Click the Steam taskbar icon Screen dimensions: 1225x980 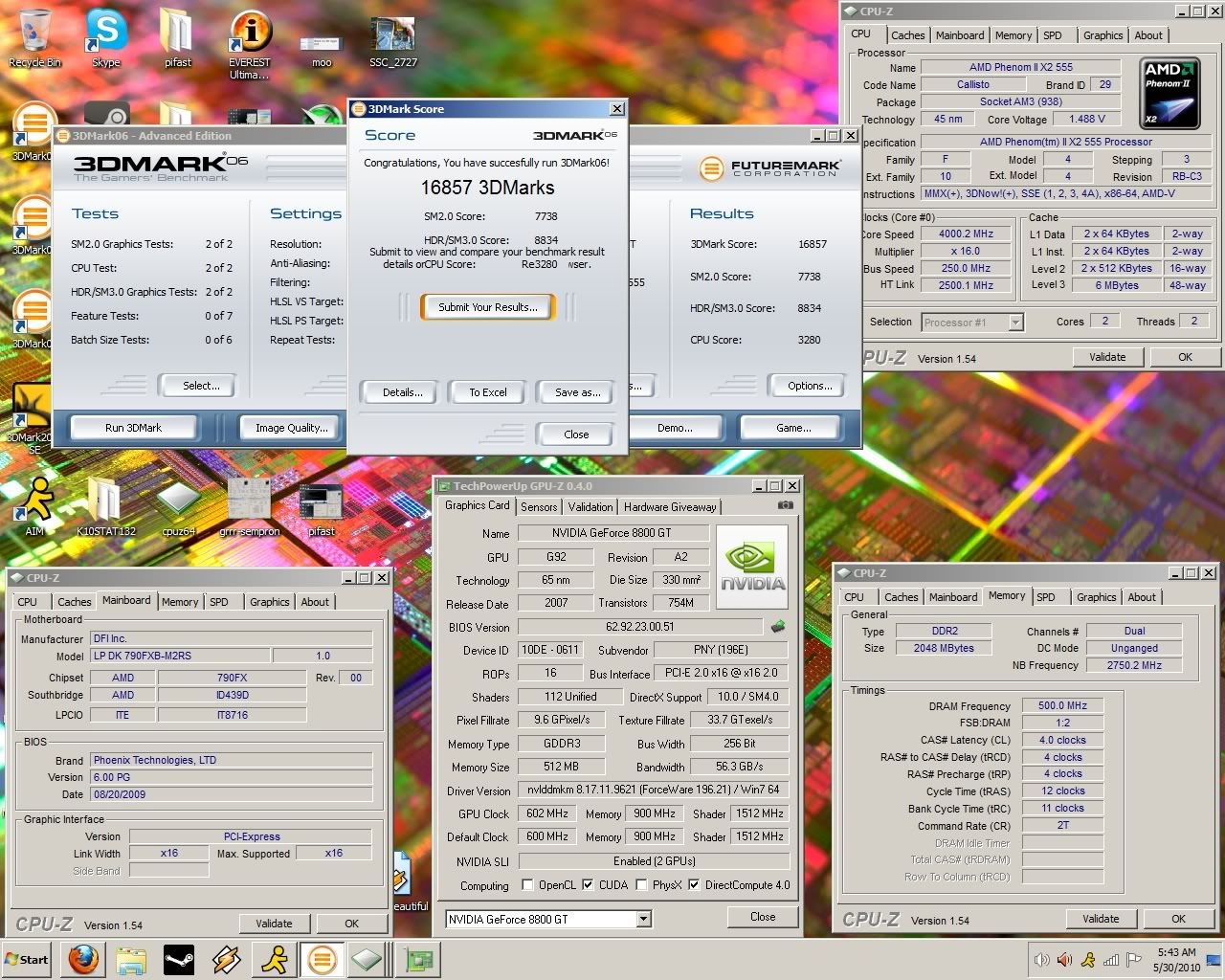click(179, 959)
